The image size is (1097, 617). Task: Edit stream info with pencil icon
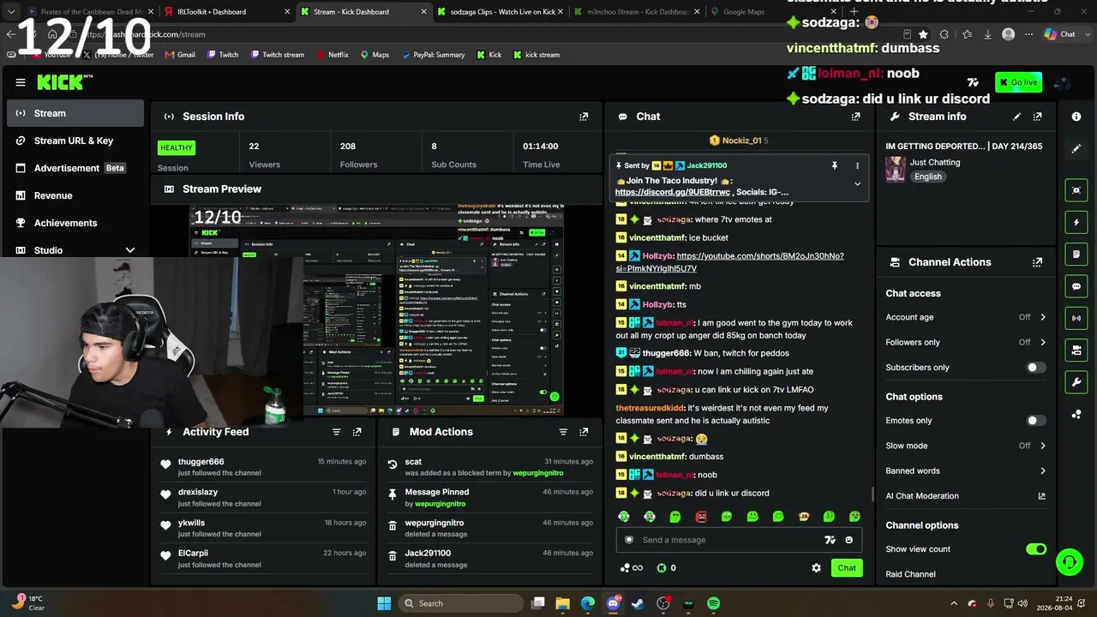(1016, 117)
